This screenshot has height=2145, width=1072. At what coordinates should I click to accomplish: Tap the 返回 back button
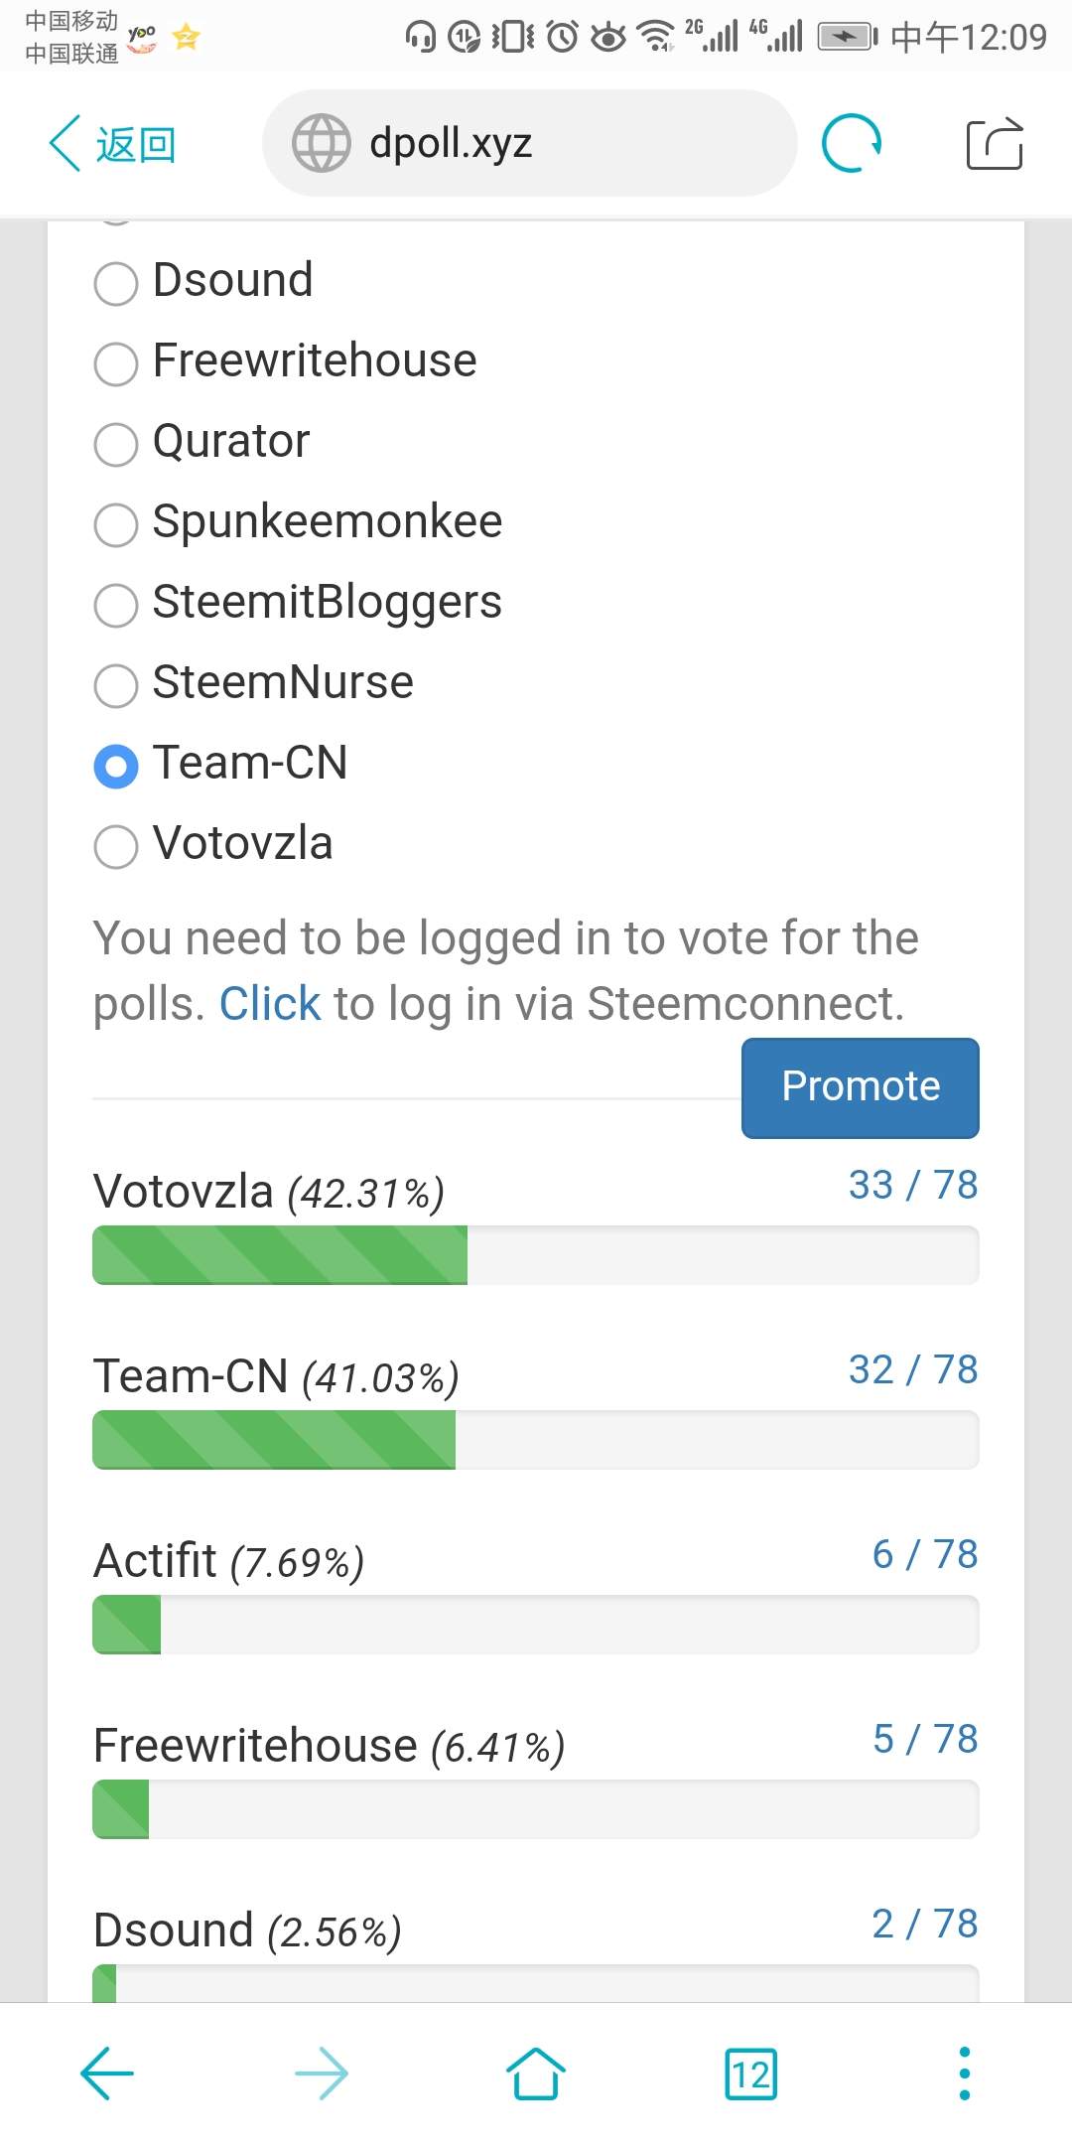[113, 144]
